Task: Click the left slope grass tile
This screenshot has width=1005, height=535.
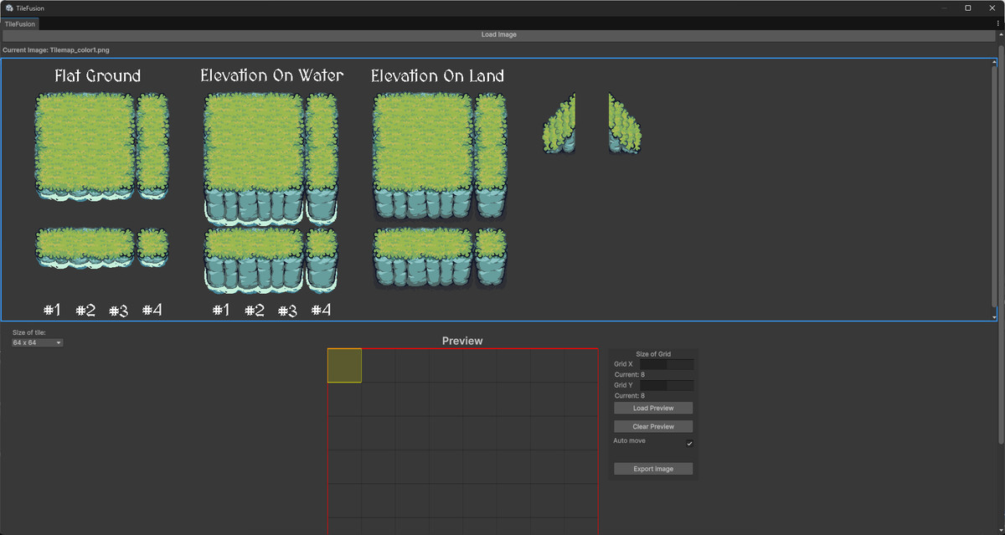Action: coord(559,124)
